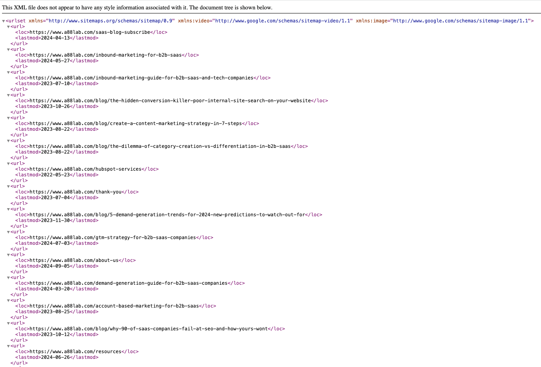Click lastmod date 2024-05-27
Image resolution: width=541 pixels, height=367 pixels.
55,61
